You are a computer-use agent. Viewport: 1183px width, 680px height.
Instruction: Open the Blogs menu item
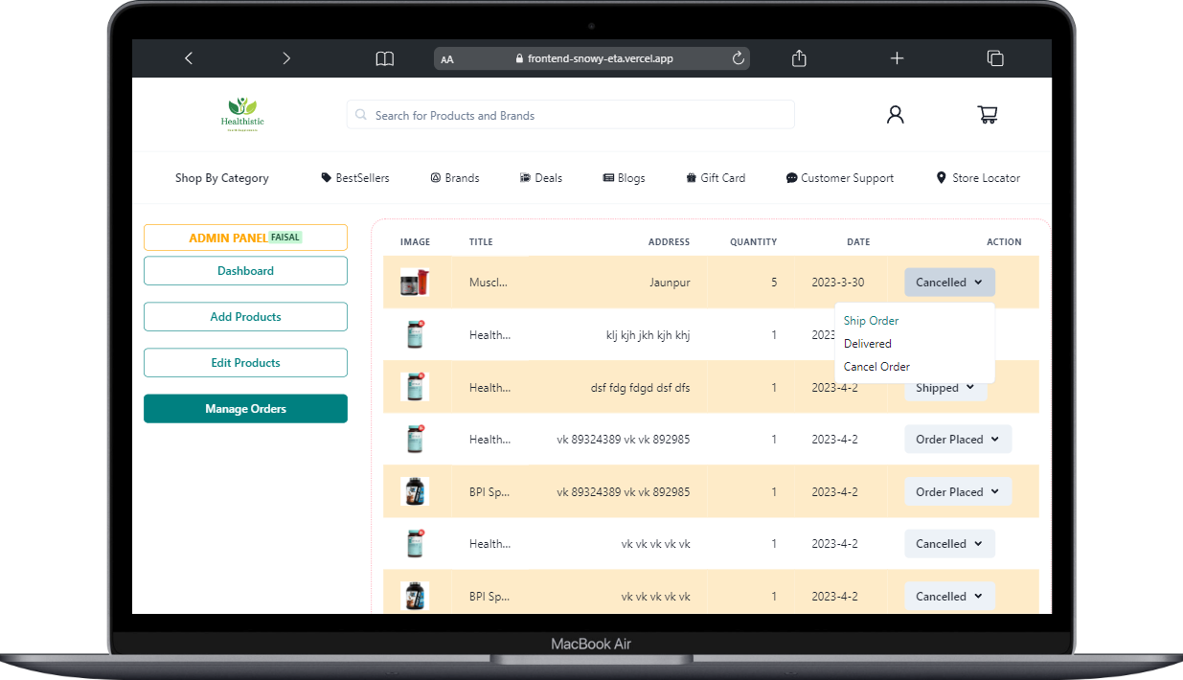click(x=624, y=178)
